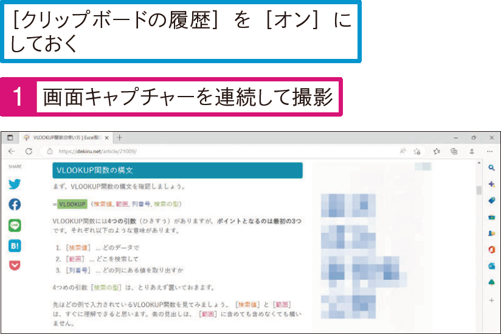Share the article on Facebook
The height and width of the screenshot is (334, 501).
15,205
